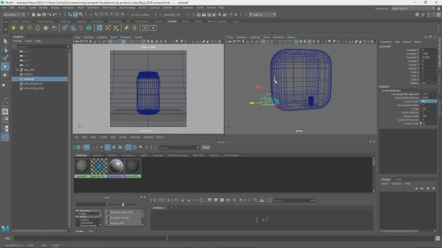Activate the Rotate tool in toolbox
Screen dimensions: 442x248
(x=5, y=75)
